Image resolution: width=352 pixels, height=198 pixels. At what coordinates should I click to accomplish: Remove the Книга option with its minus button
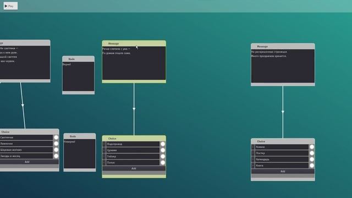coord(253,166)
